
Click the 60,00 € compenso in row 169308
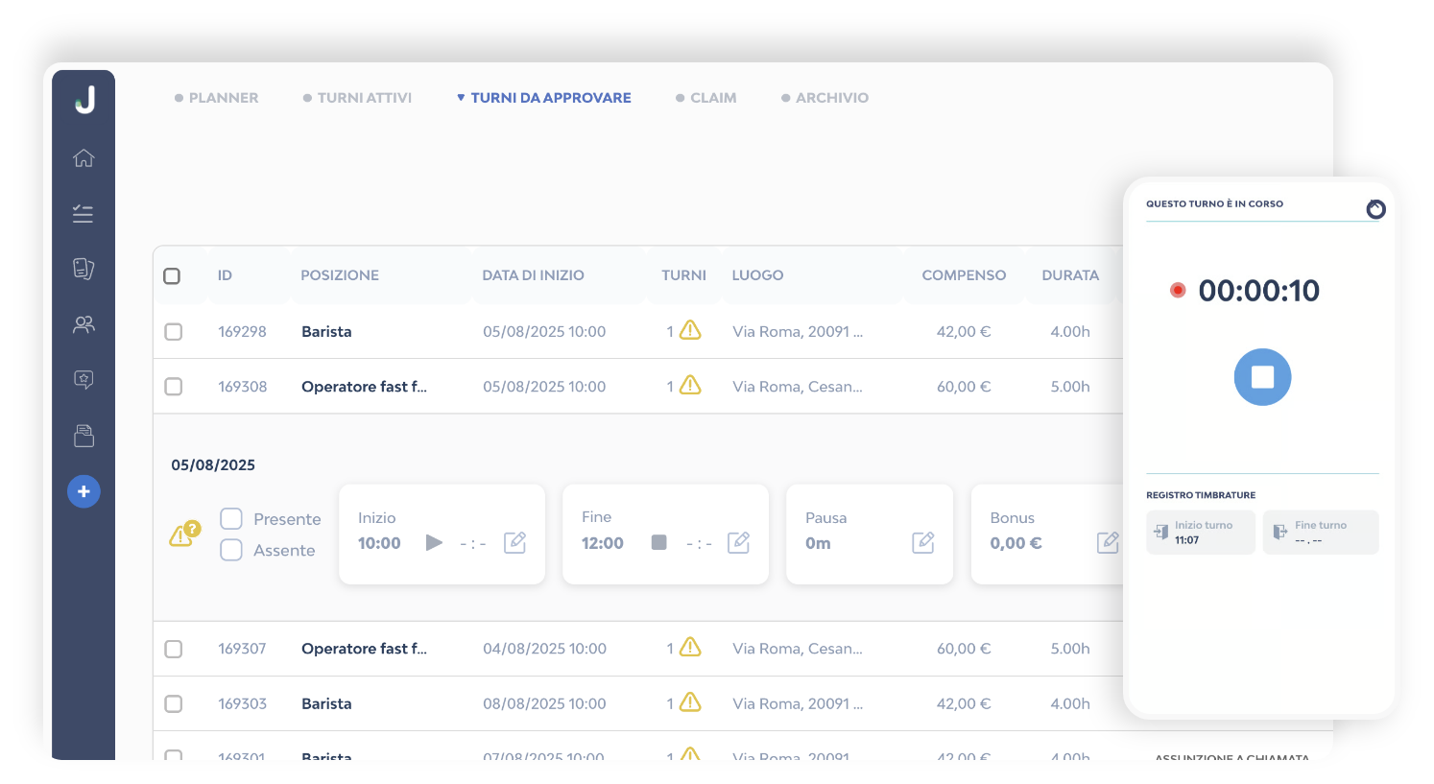[964, 387]
